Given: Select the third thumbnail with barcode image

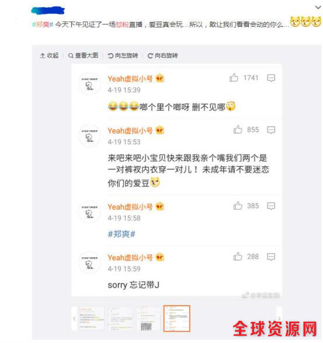Looking at the screenshot, I should pos(148,318).
